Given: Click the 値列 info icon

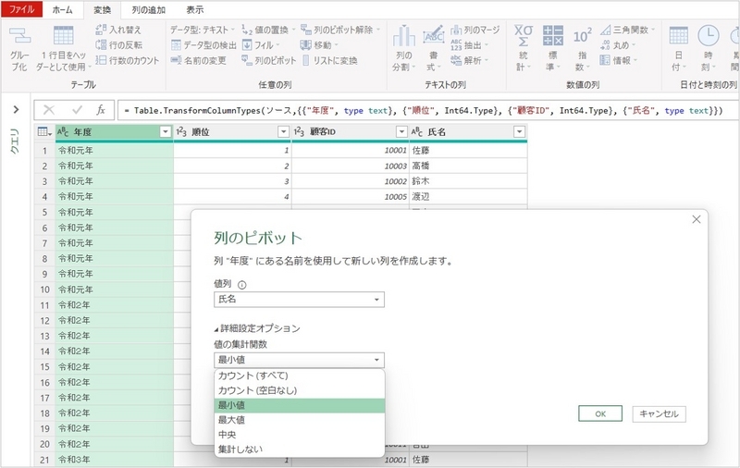Looking at the screenshot, I should coord(242,285).
